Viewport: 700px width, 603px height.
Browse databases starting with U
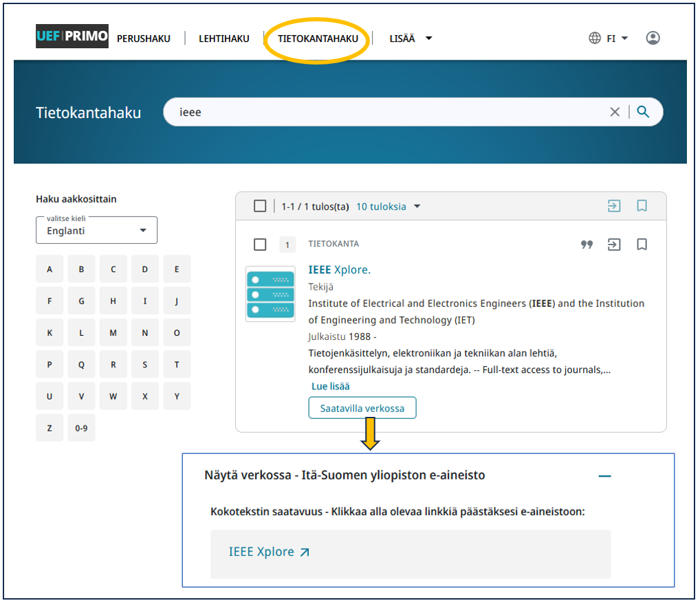(50, 396)
